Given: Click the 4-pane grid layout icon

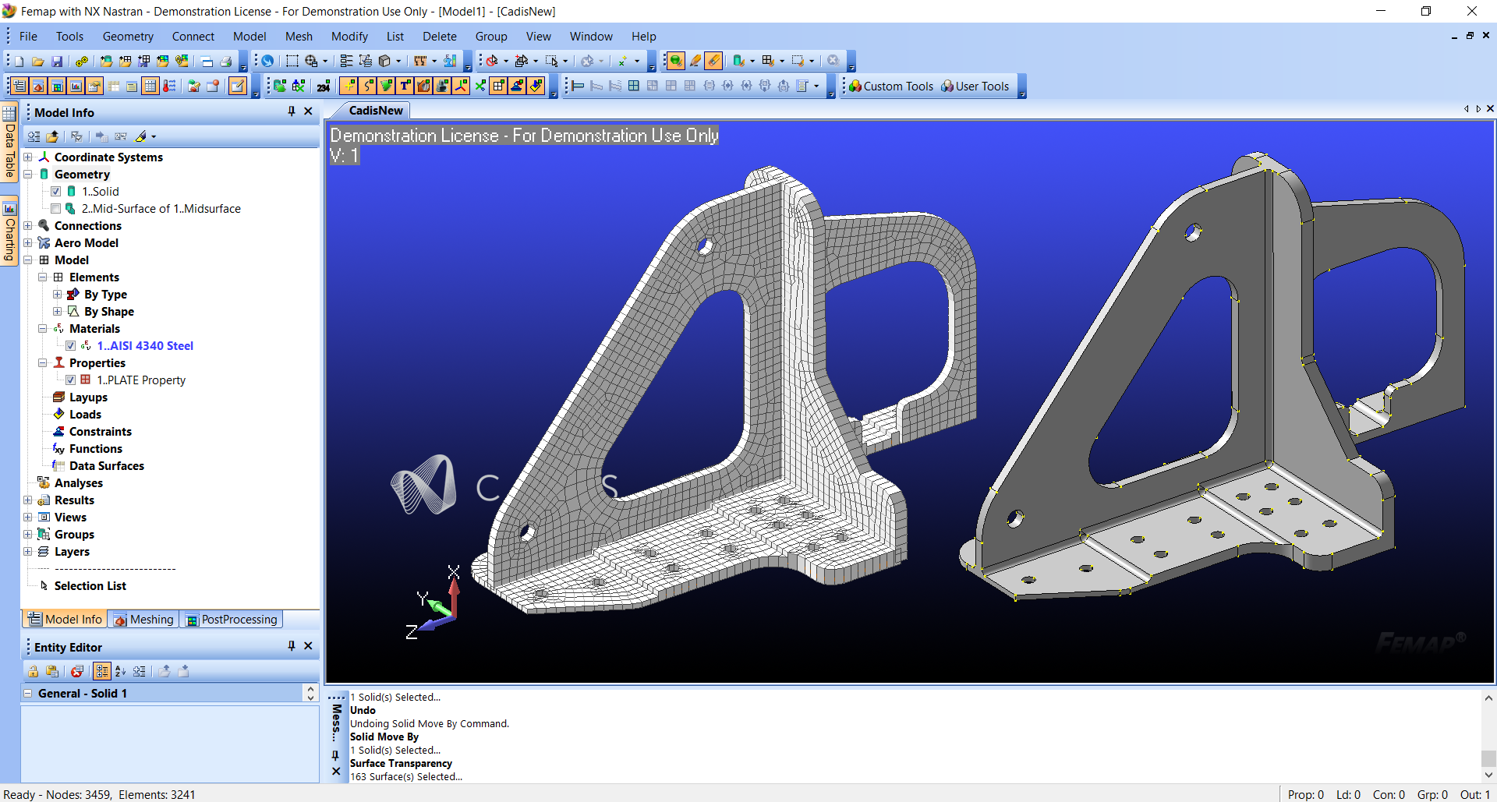Looking at the screenshot, I should pos(634,86).
